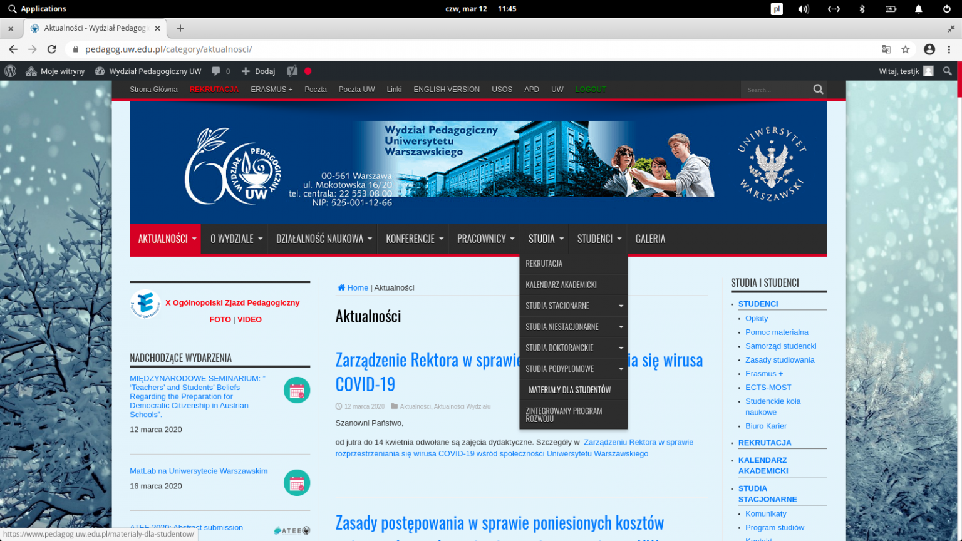
Task: Open the ENGLISH VERSION link
Action: click(447, 90)
